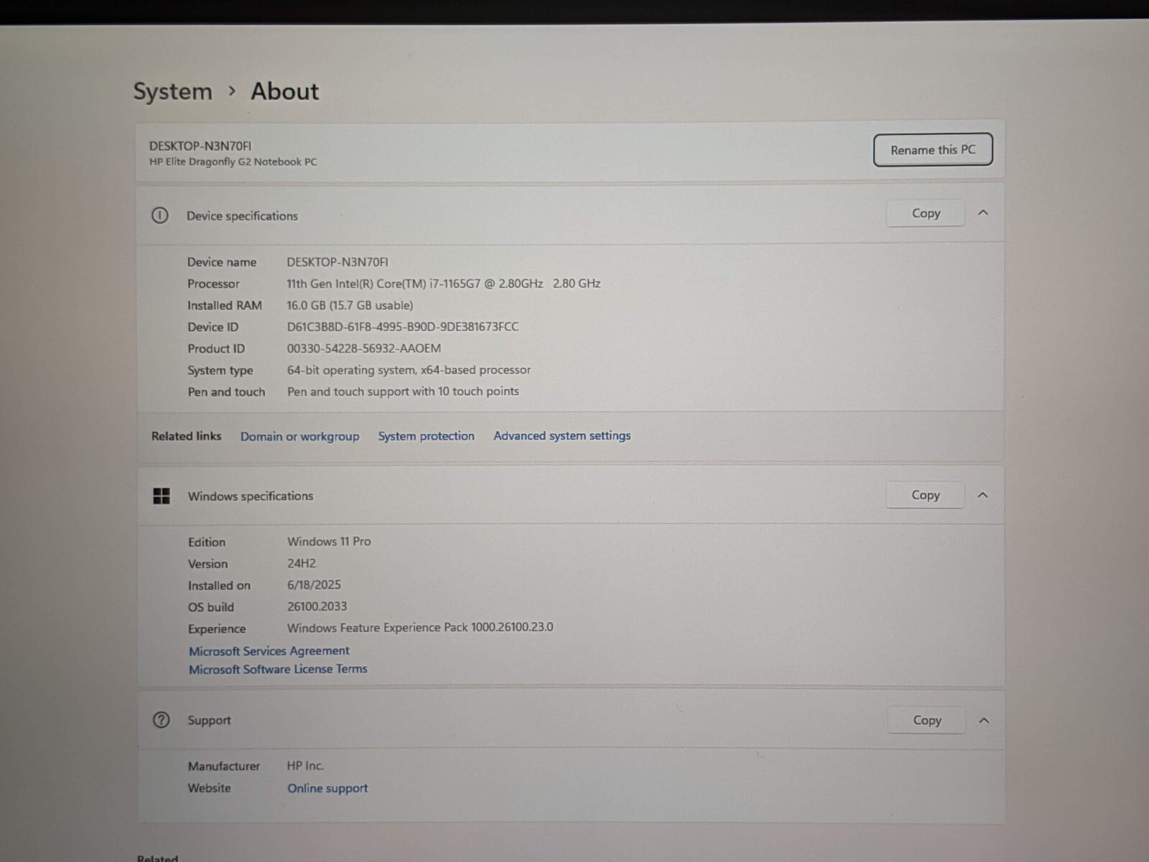This screenshot has width=1149, height=862.
Task: Click Pen and touch support value
Action: [x=403, y=391]
